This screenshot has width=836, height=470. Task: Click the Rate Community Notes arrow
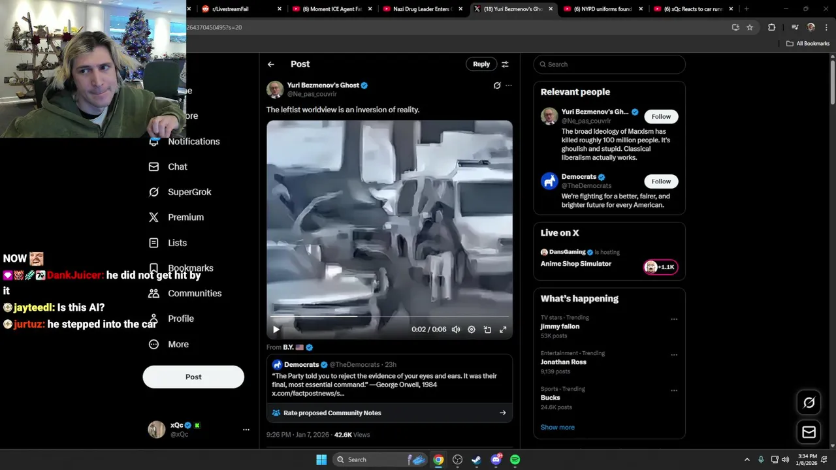[502, 413]
